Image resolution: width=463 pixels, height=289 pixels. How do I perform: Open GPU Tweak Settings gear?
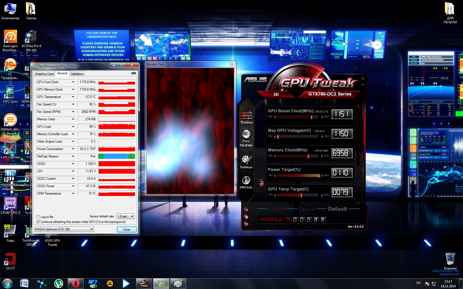click(246, 161)
